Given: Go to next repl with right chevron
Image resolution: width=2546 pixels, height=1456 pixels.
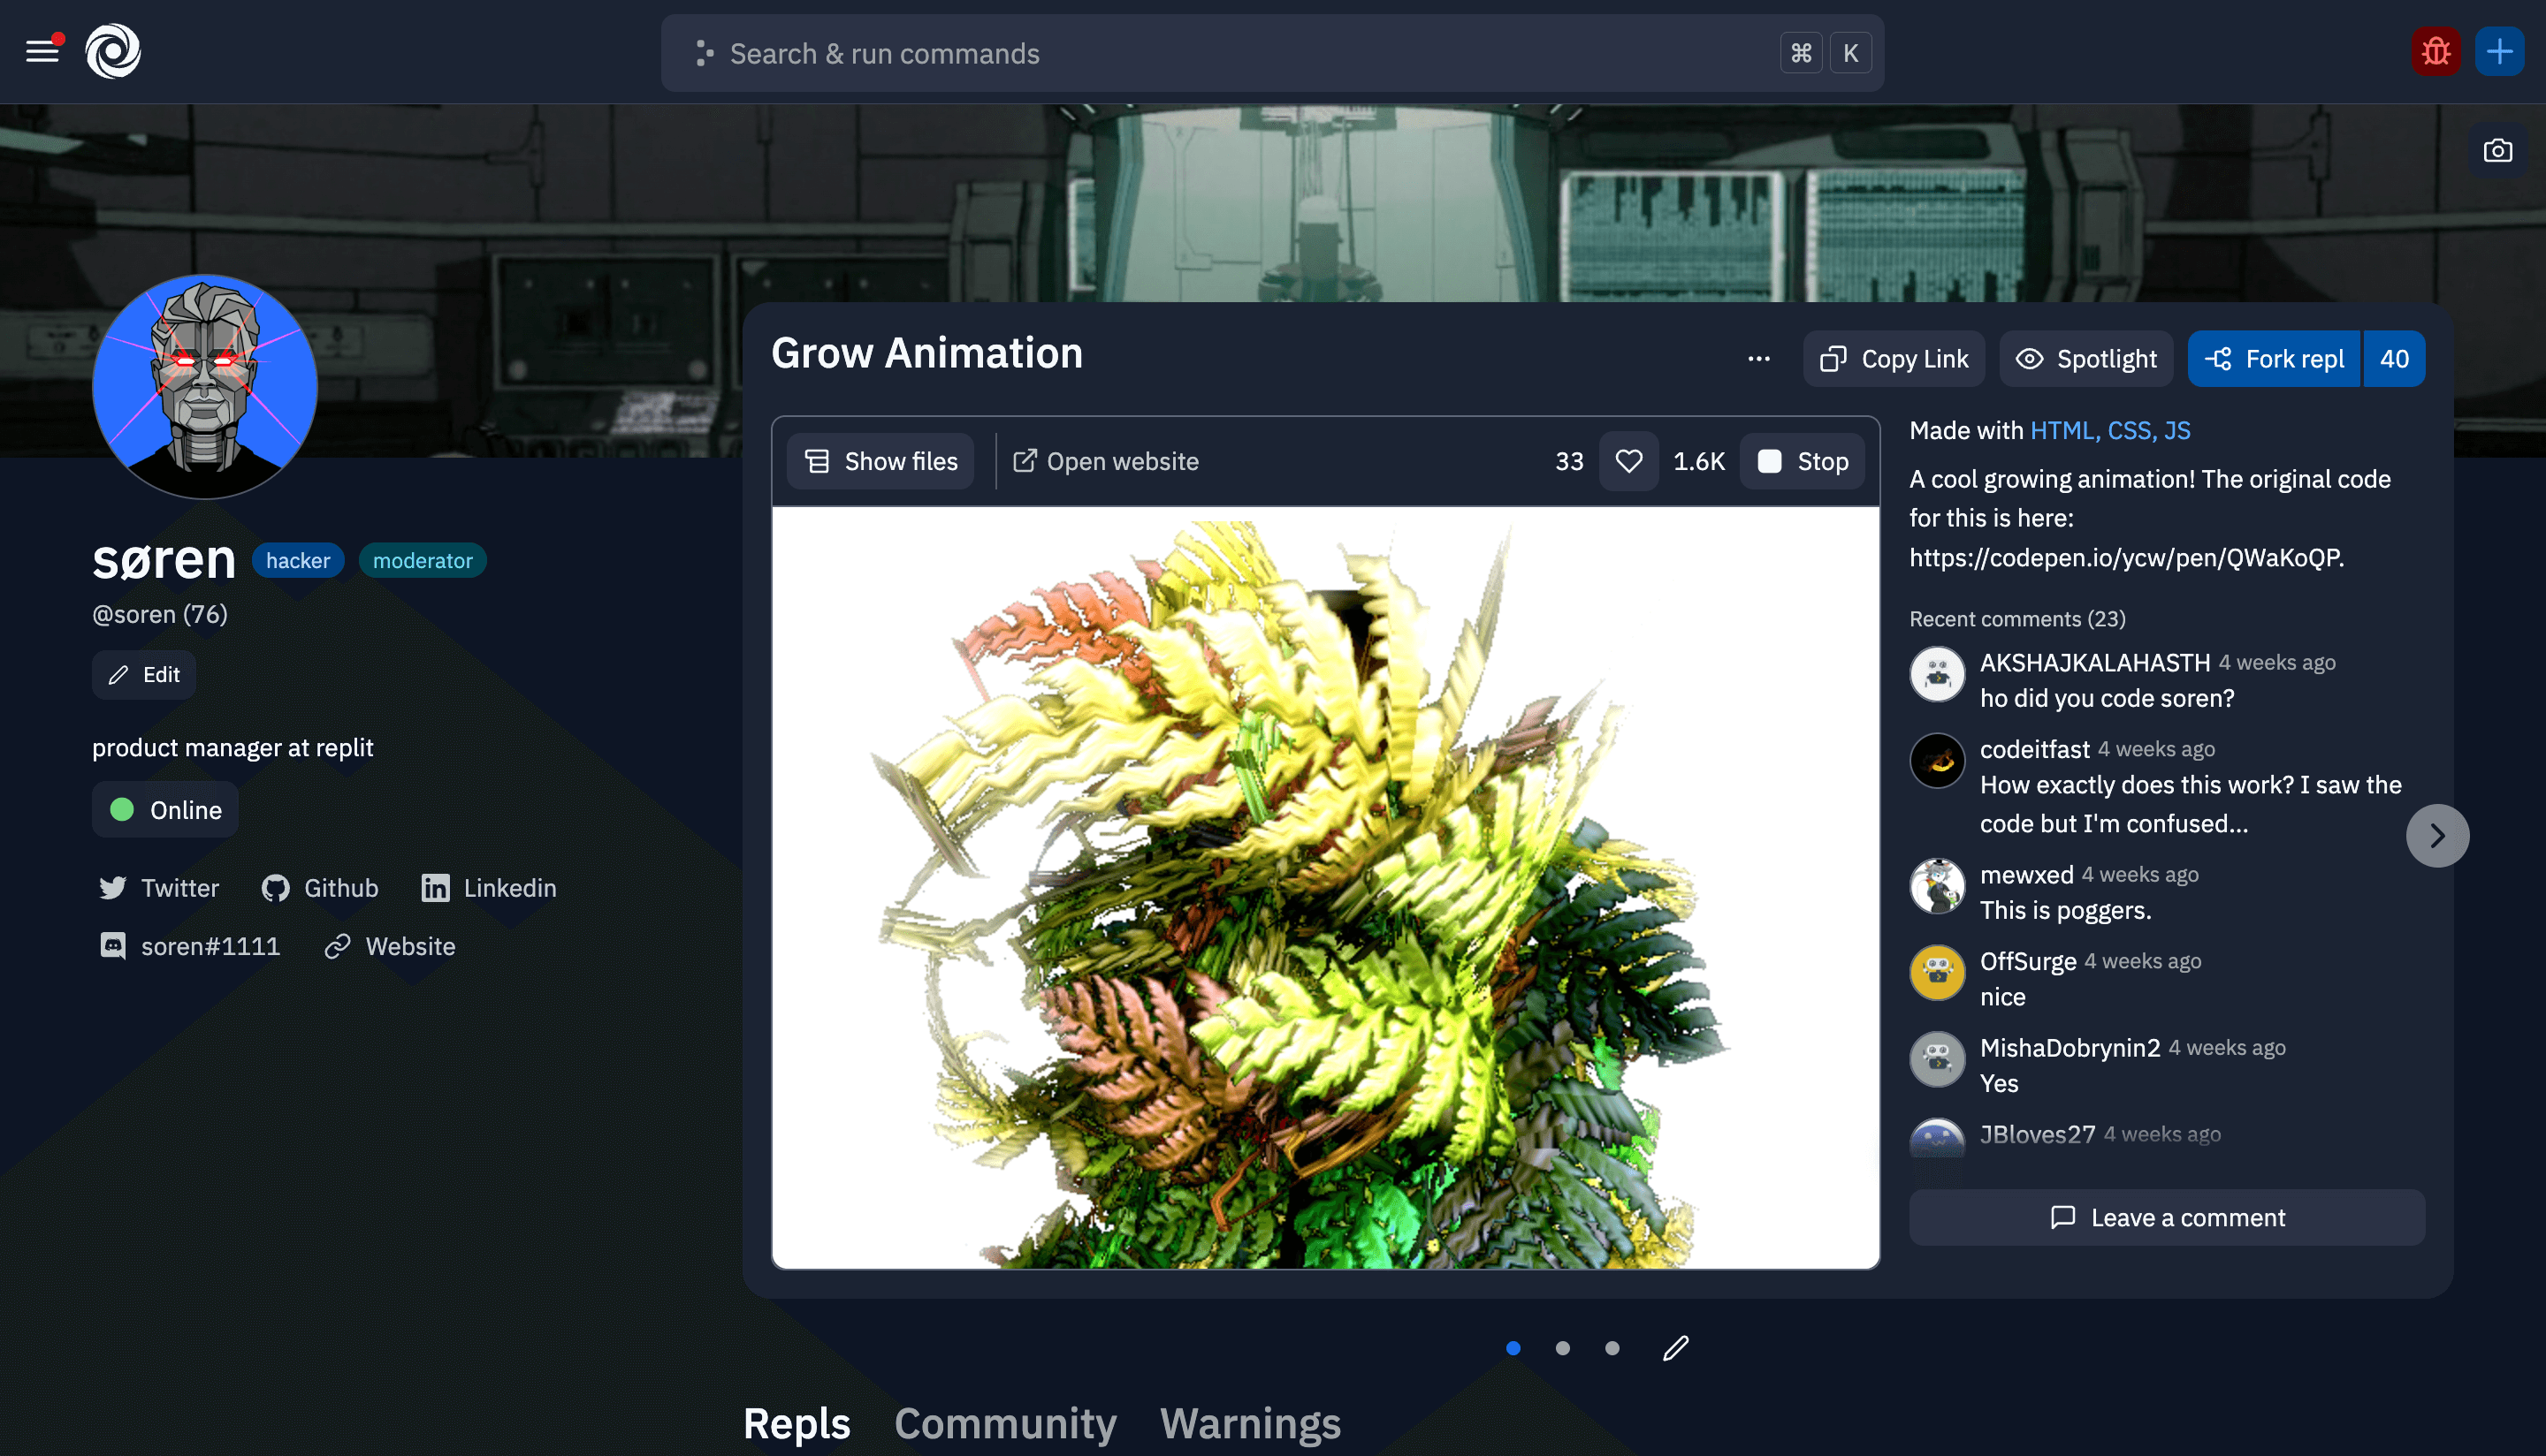Looking at the screenshot, I should tap(2437, 836).
